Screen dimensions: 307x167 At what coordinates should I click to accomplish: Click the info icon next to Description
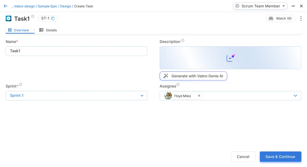point(183,41)
